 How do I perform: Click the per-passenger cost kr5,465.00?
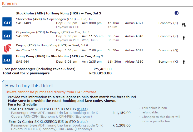[102, 69]
